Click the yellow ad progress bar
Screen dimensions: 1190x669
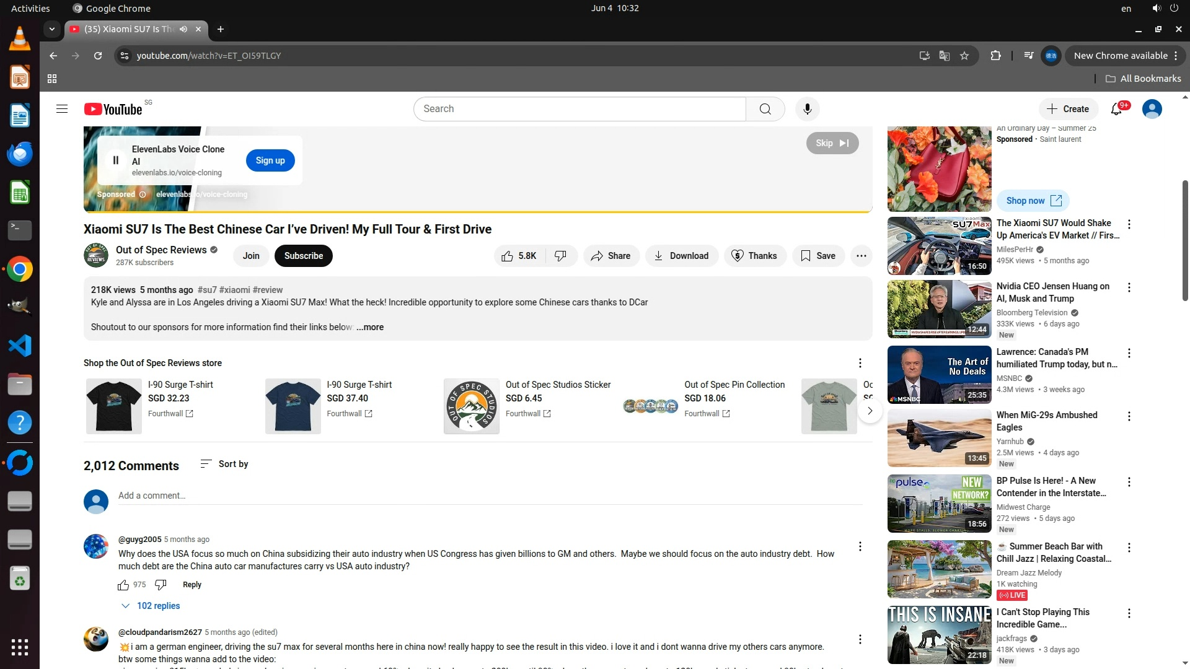tap(477, 211)
